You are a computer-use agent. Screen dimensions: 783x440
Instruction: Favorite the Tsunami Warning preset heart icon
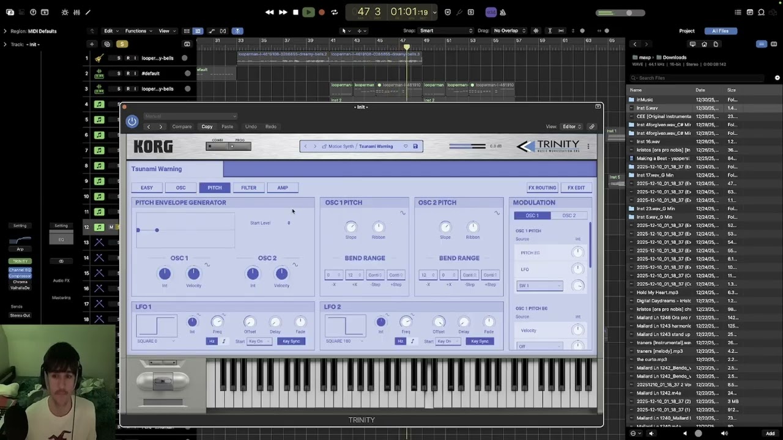coord(405,146)
